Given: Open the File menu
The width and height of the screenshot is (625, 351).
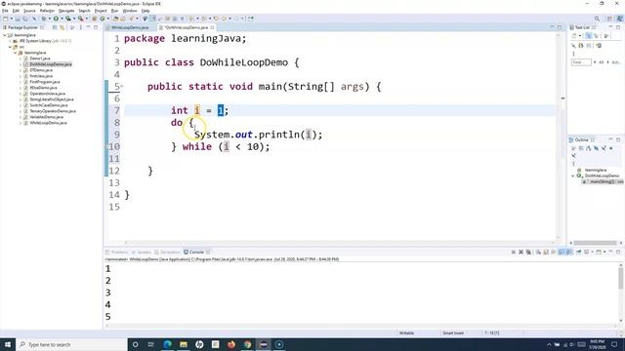Looking at the screenshot, I should click(x=5, y=11).
